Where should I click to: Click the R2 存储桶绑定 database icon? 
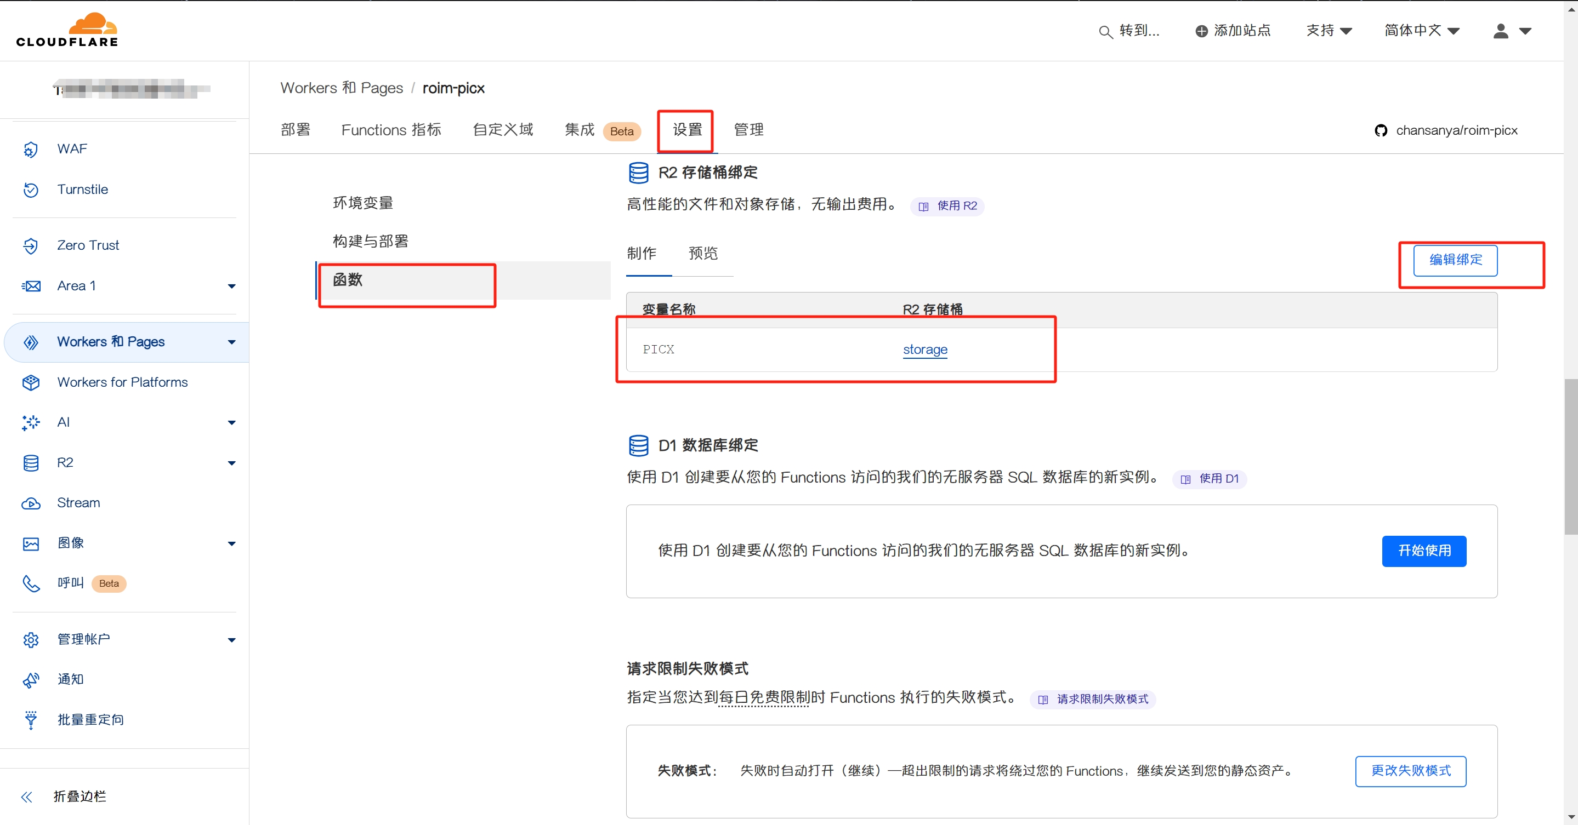(x=638, y=173)
